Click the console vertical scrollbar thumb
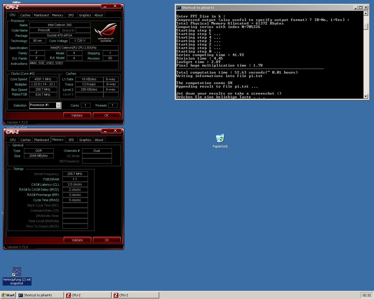 click(366, 26)
